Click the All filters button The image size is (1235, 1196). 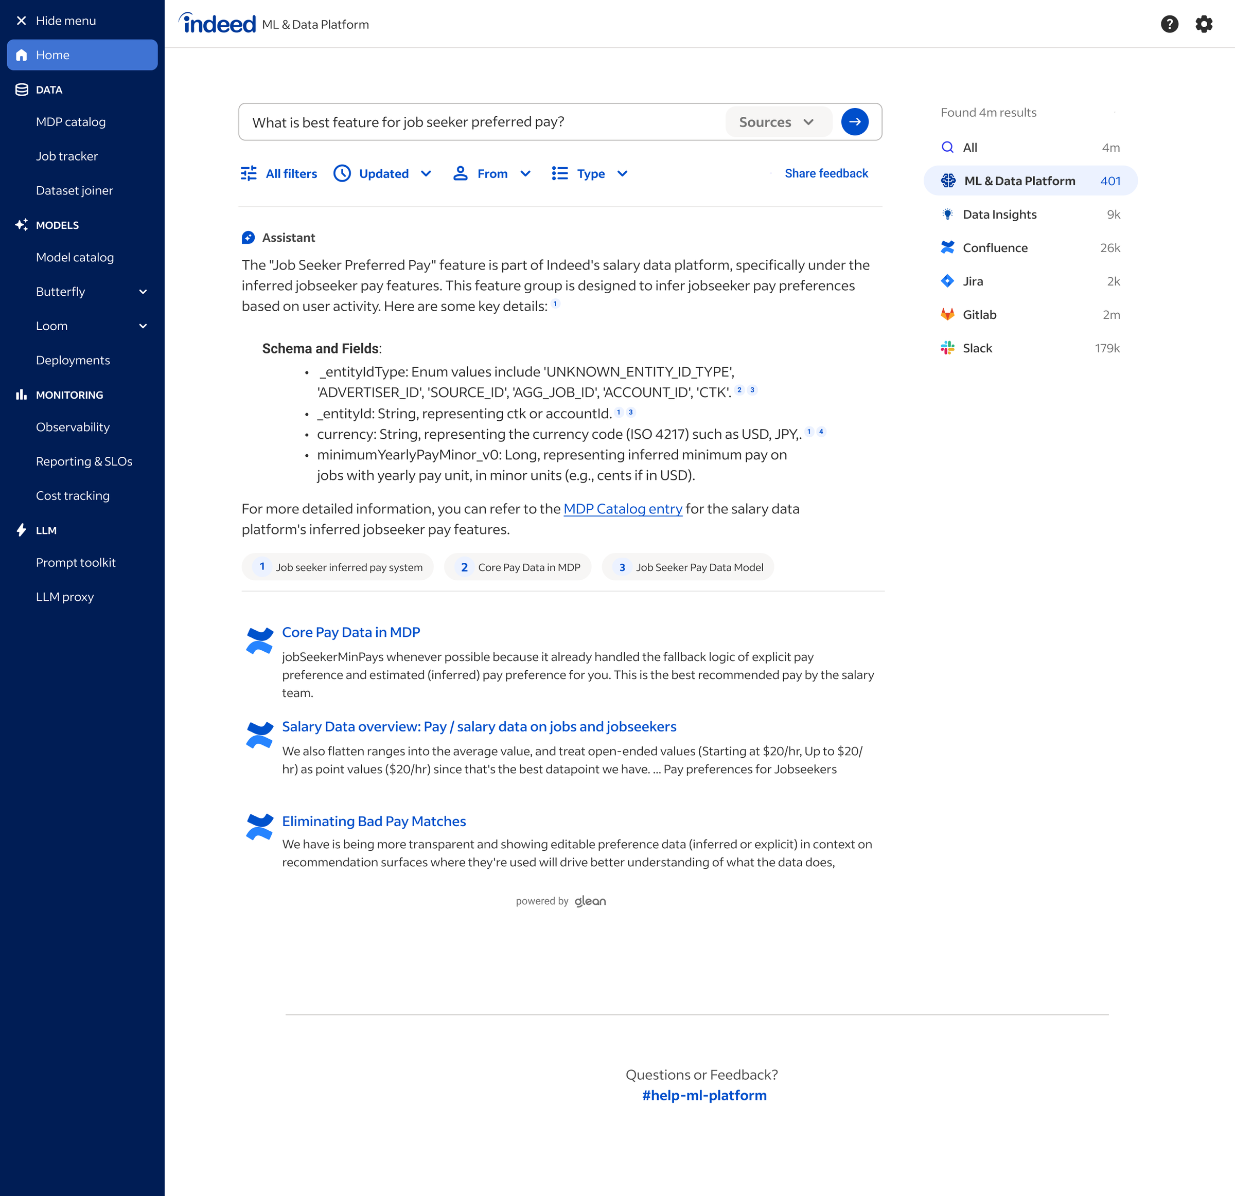[x=278, y=173]
